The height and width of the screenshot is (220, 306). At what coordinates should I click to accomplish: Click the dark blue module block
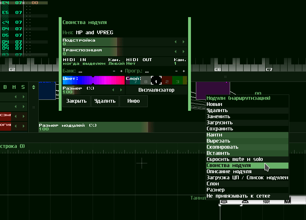(x=47, y=90)
